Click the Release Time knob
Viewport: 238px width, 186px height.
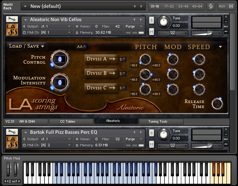pos(217,104)
